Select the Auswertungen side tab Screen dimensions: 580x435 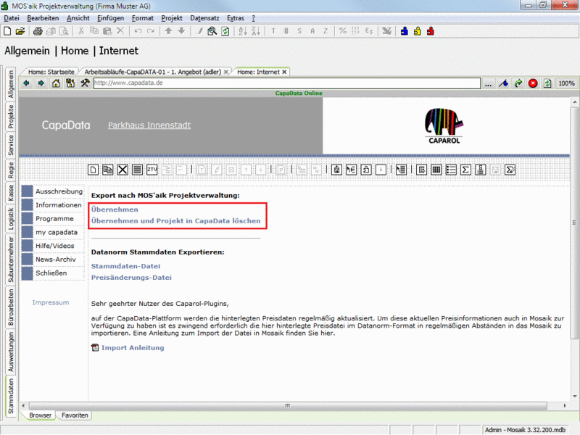click(x=11, y=352)
